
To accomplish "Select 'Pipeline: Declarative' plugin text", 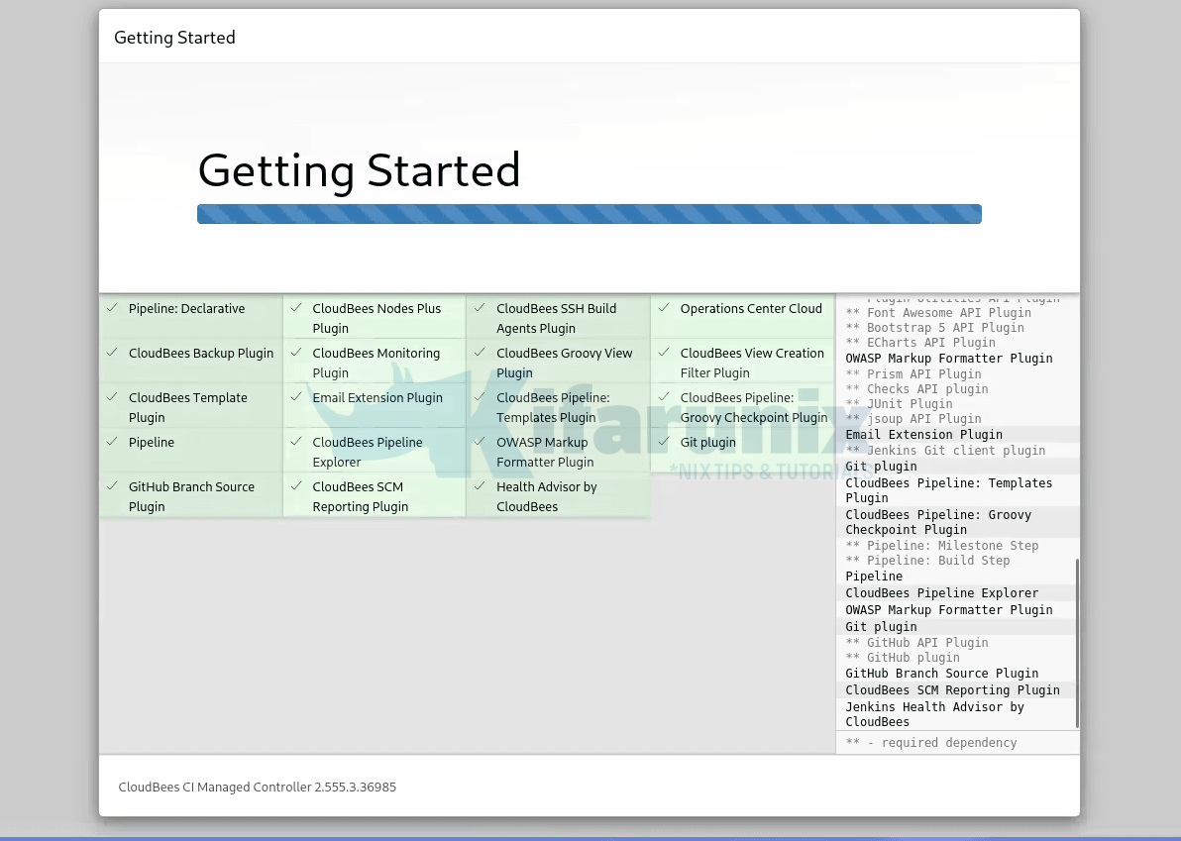I will (x=187, y=309).
